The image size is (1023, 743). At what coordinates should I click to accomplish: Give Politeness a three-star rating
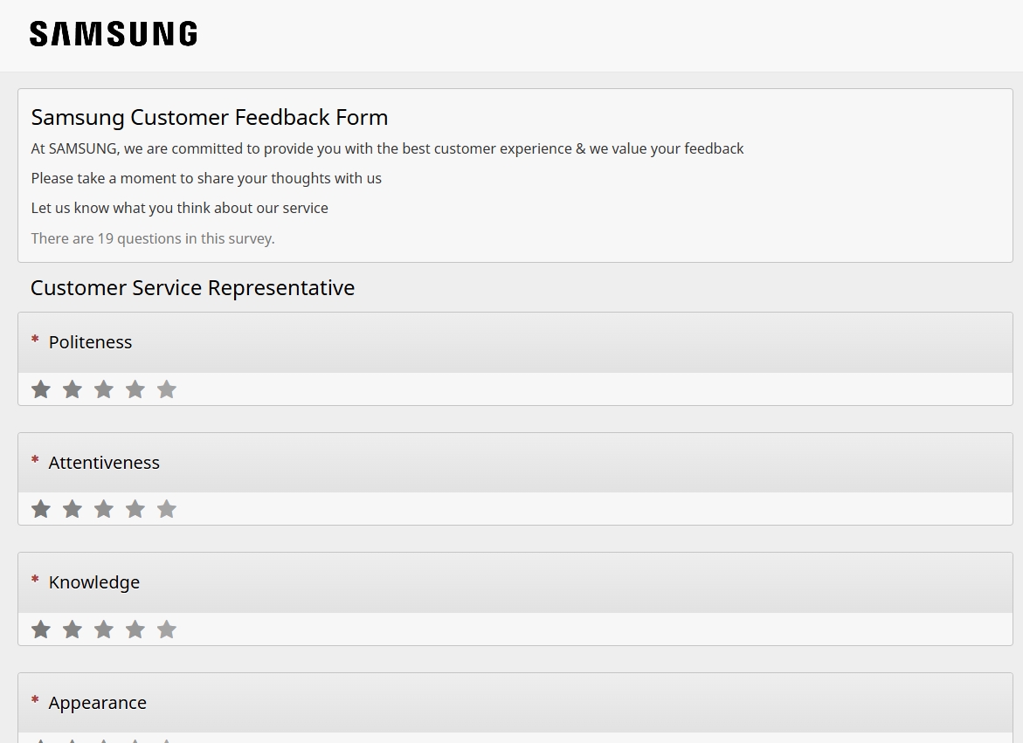(x=104, y=389)
